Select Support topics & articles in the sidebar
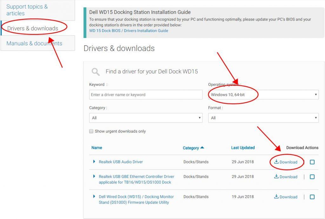 [26, 10]
